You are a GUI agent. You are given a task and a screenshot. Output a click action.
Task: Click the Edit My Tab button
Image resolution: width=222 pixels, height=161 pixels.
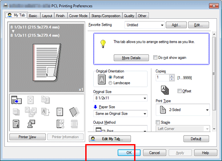click(x=110, y=139)
